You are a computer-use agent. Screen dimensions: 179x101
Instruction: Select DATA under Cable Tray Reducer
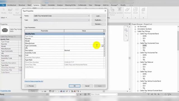(x=145, y=65)
